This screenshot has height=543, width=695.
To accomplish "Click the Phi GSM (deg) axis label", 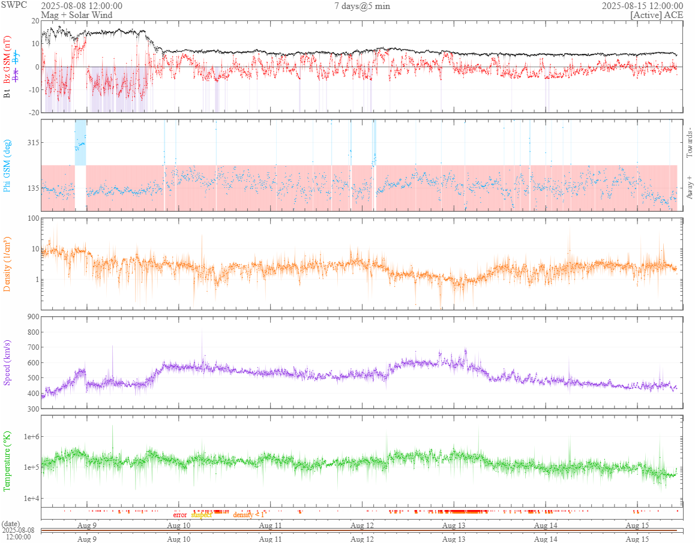I will 7,166.
